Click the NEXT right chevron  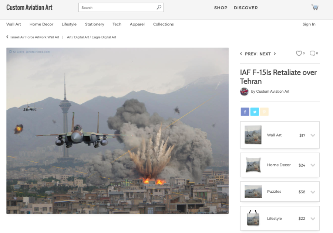point(275,54)
